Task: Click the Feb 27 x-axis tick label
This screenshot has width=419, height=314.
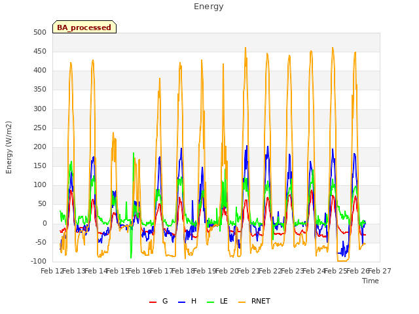Action: 380,271
